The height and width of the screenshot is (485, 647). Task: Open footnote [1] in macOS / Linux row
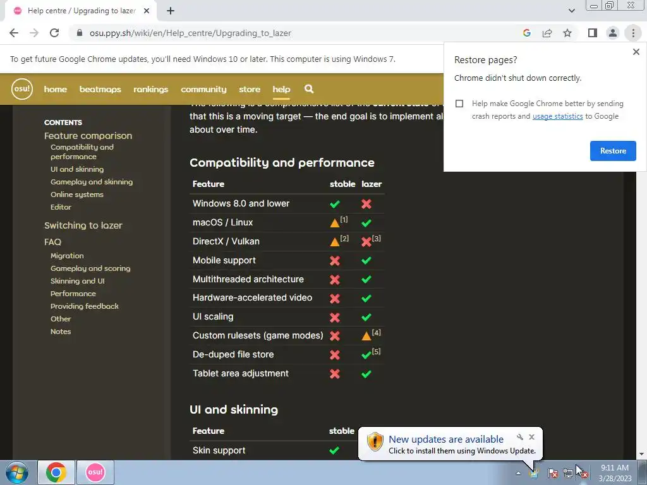[x=344, y=219]
